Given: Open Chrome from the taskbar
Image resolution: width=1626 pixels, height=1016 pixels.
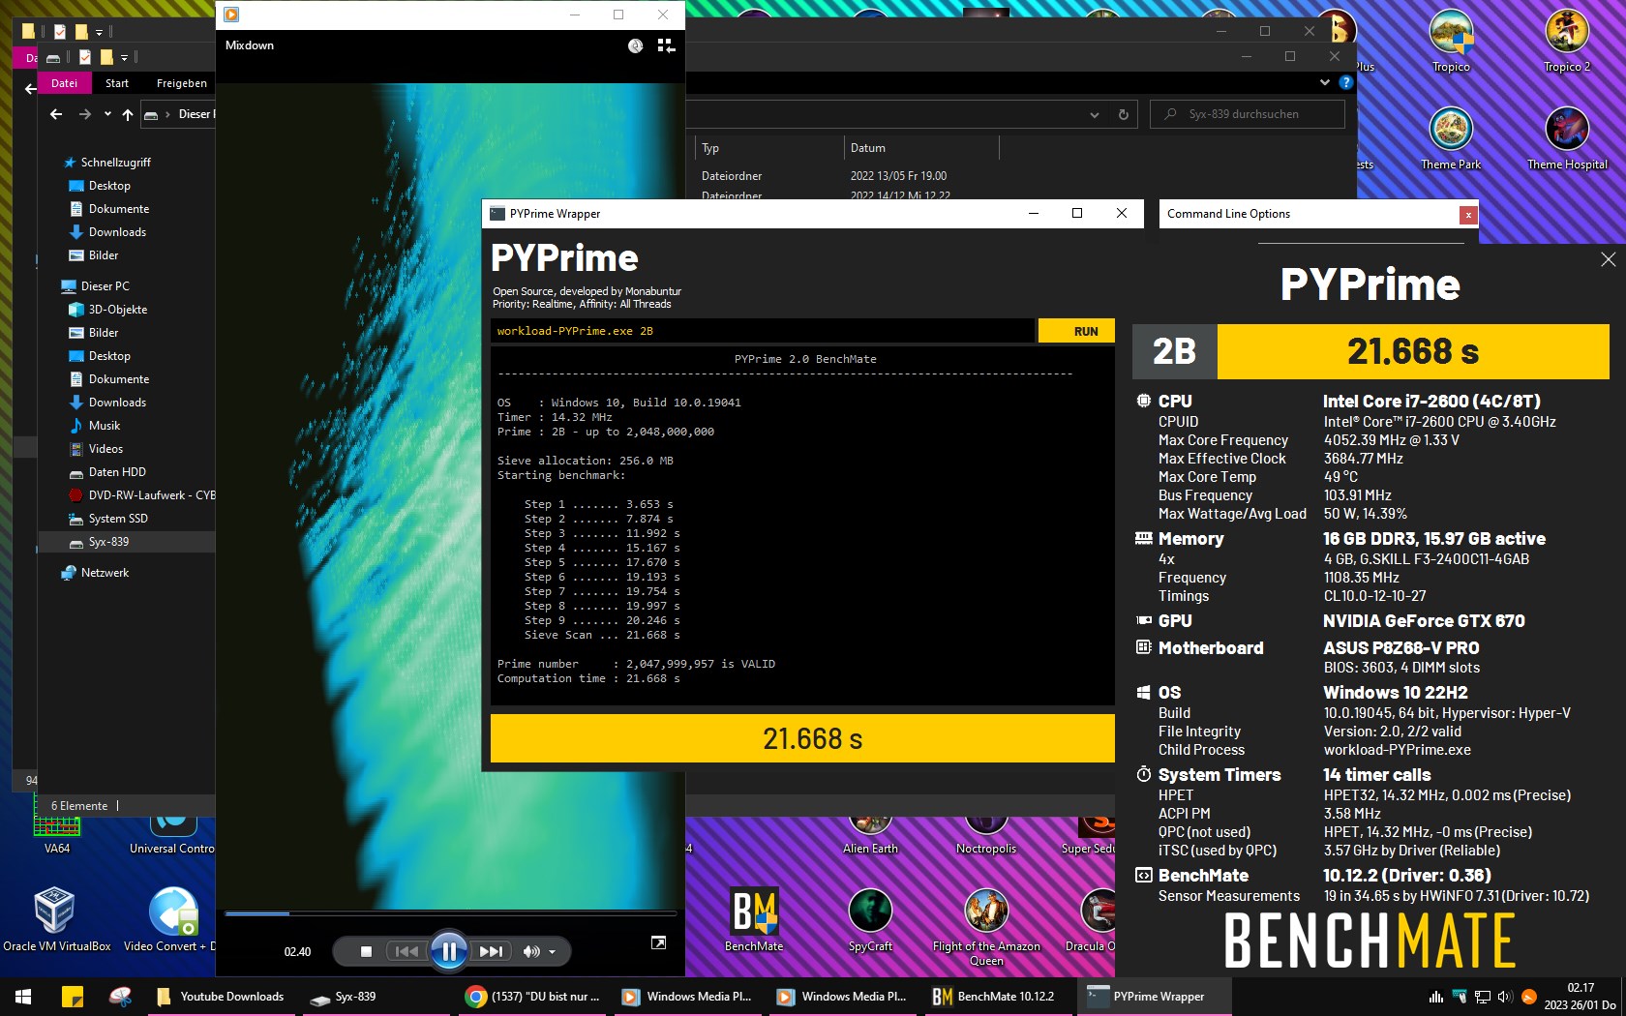Looking at the screenshot, I should pyautogui.click(x=533, y=997).
